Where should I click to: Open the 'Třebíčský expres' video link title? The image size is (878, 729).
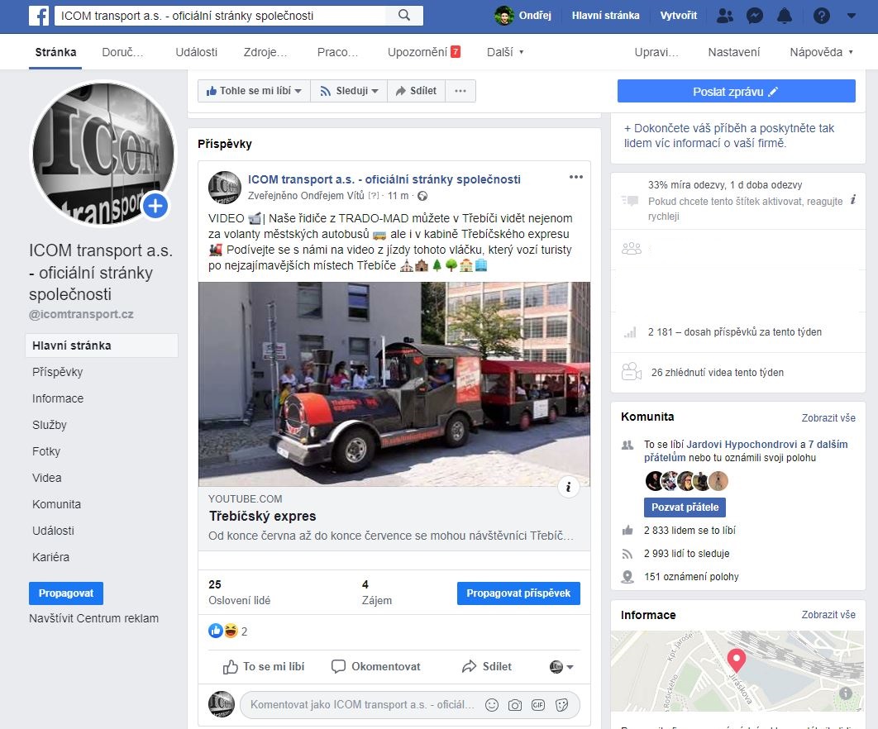(263, 517)
